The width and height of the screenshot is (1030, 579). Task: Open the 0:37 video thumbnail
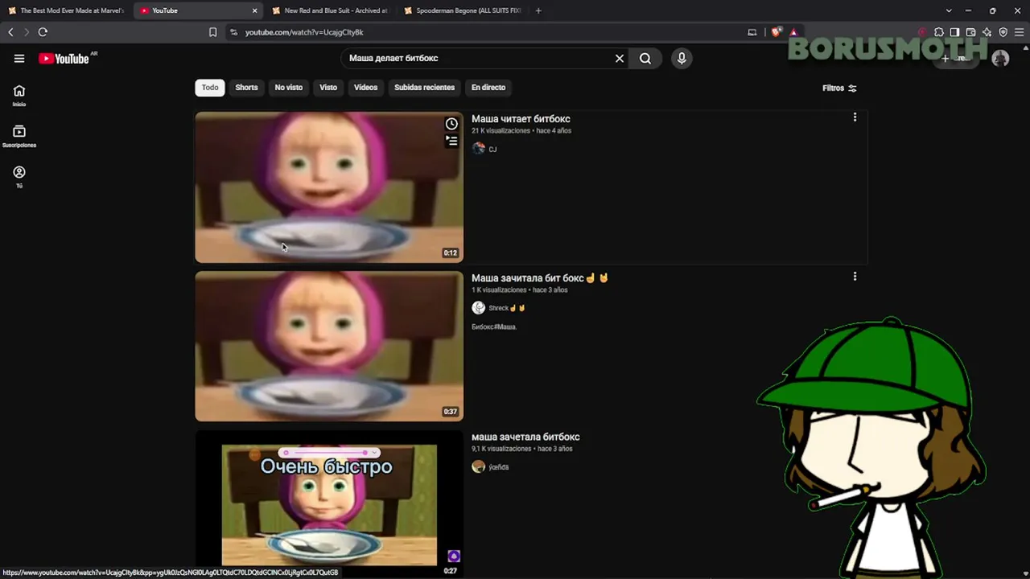(329, 346)
